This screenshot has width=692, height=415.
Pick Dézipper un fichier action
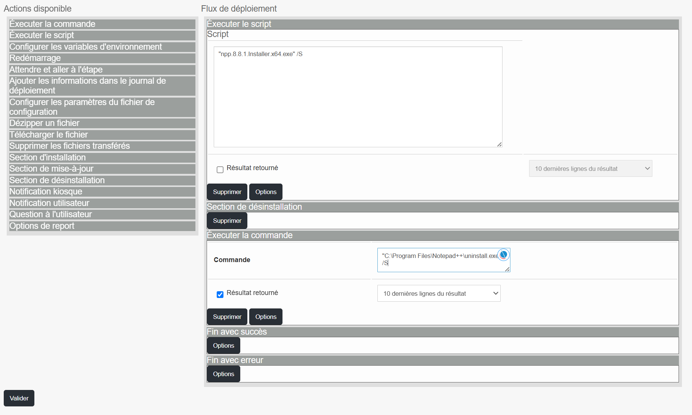(x=102, y=123)
